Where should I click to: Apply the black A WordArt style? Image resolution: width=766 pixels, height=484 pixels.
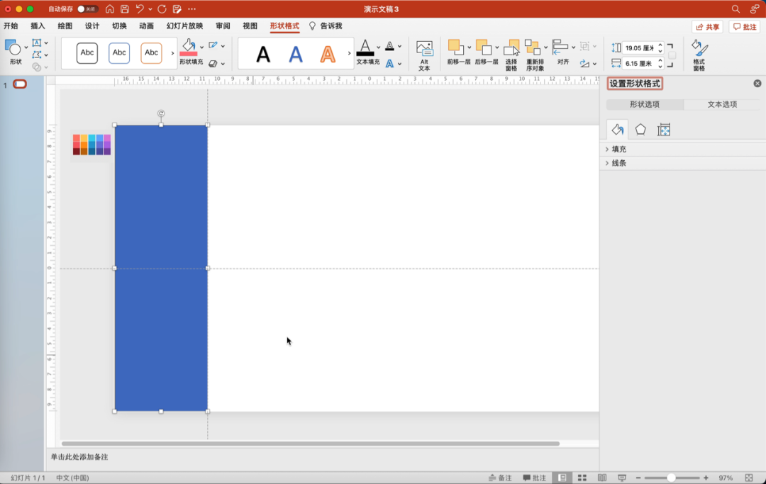[263, 54]
